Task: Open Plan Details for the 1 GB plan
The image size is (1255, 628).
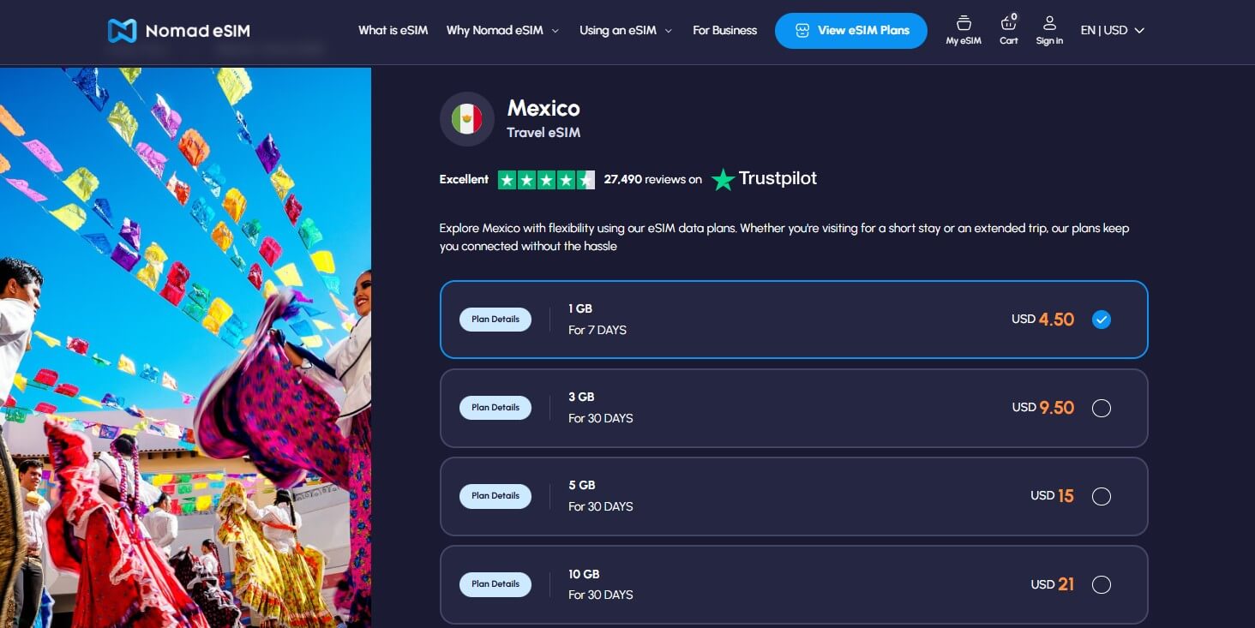Action: [x=495, y=319]
